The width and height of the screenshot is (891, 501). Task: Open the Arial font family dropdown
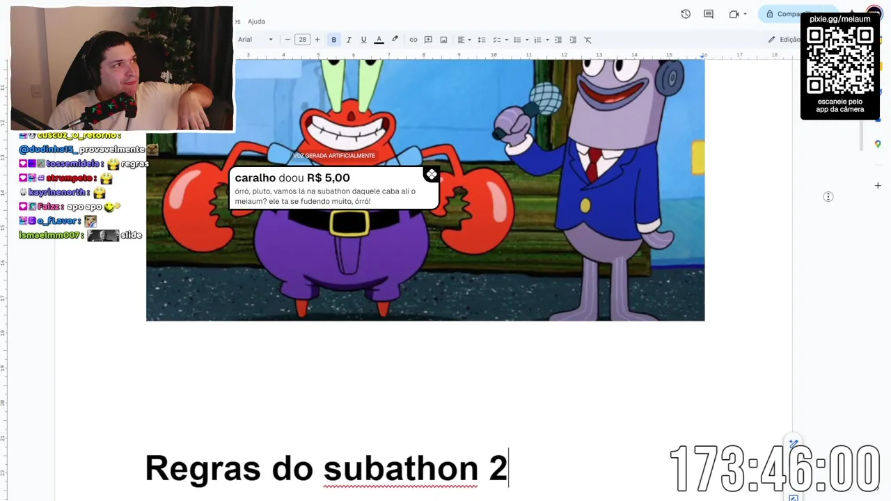click(255, 40)
